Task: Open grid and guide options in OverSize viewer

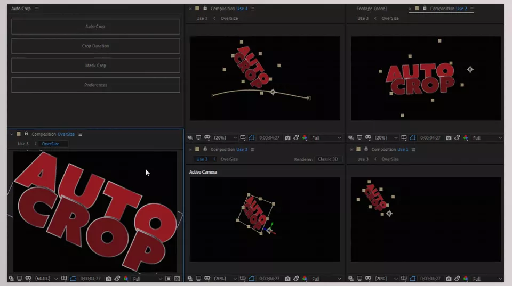Action: [x=63, y=279]
